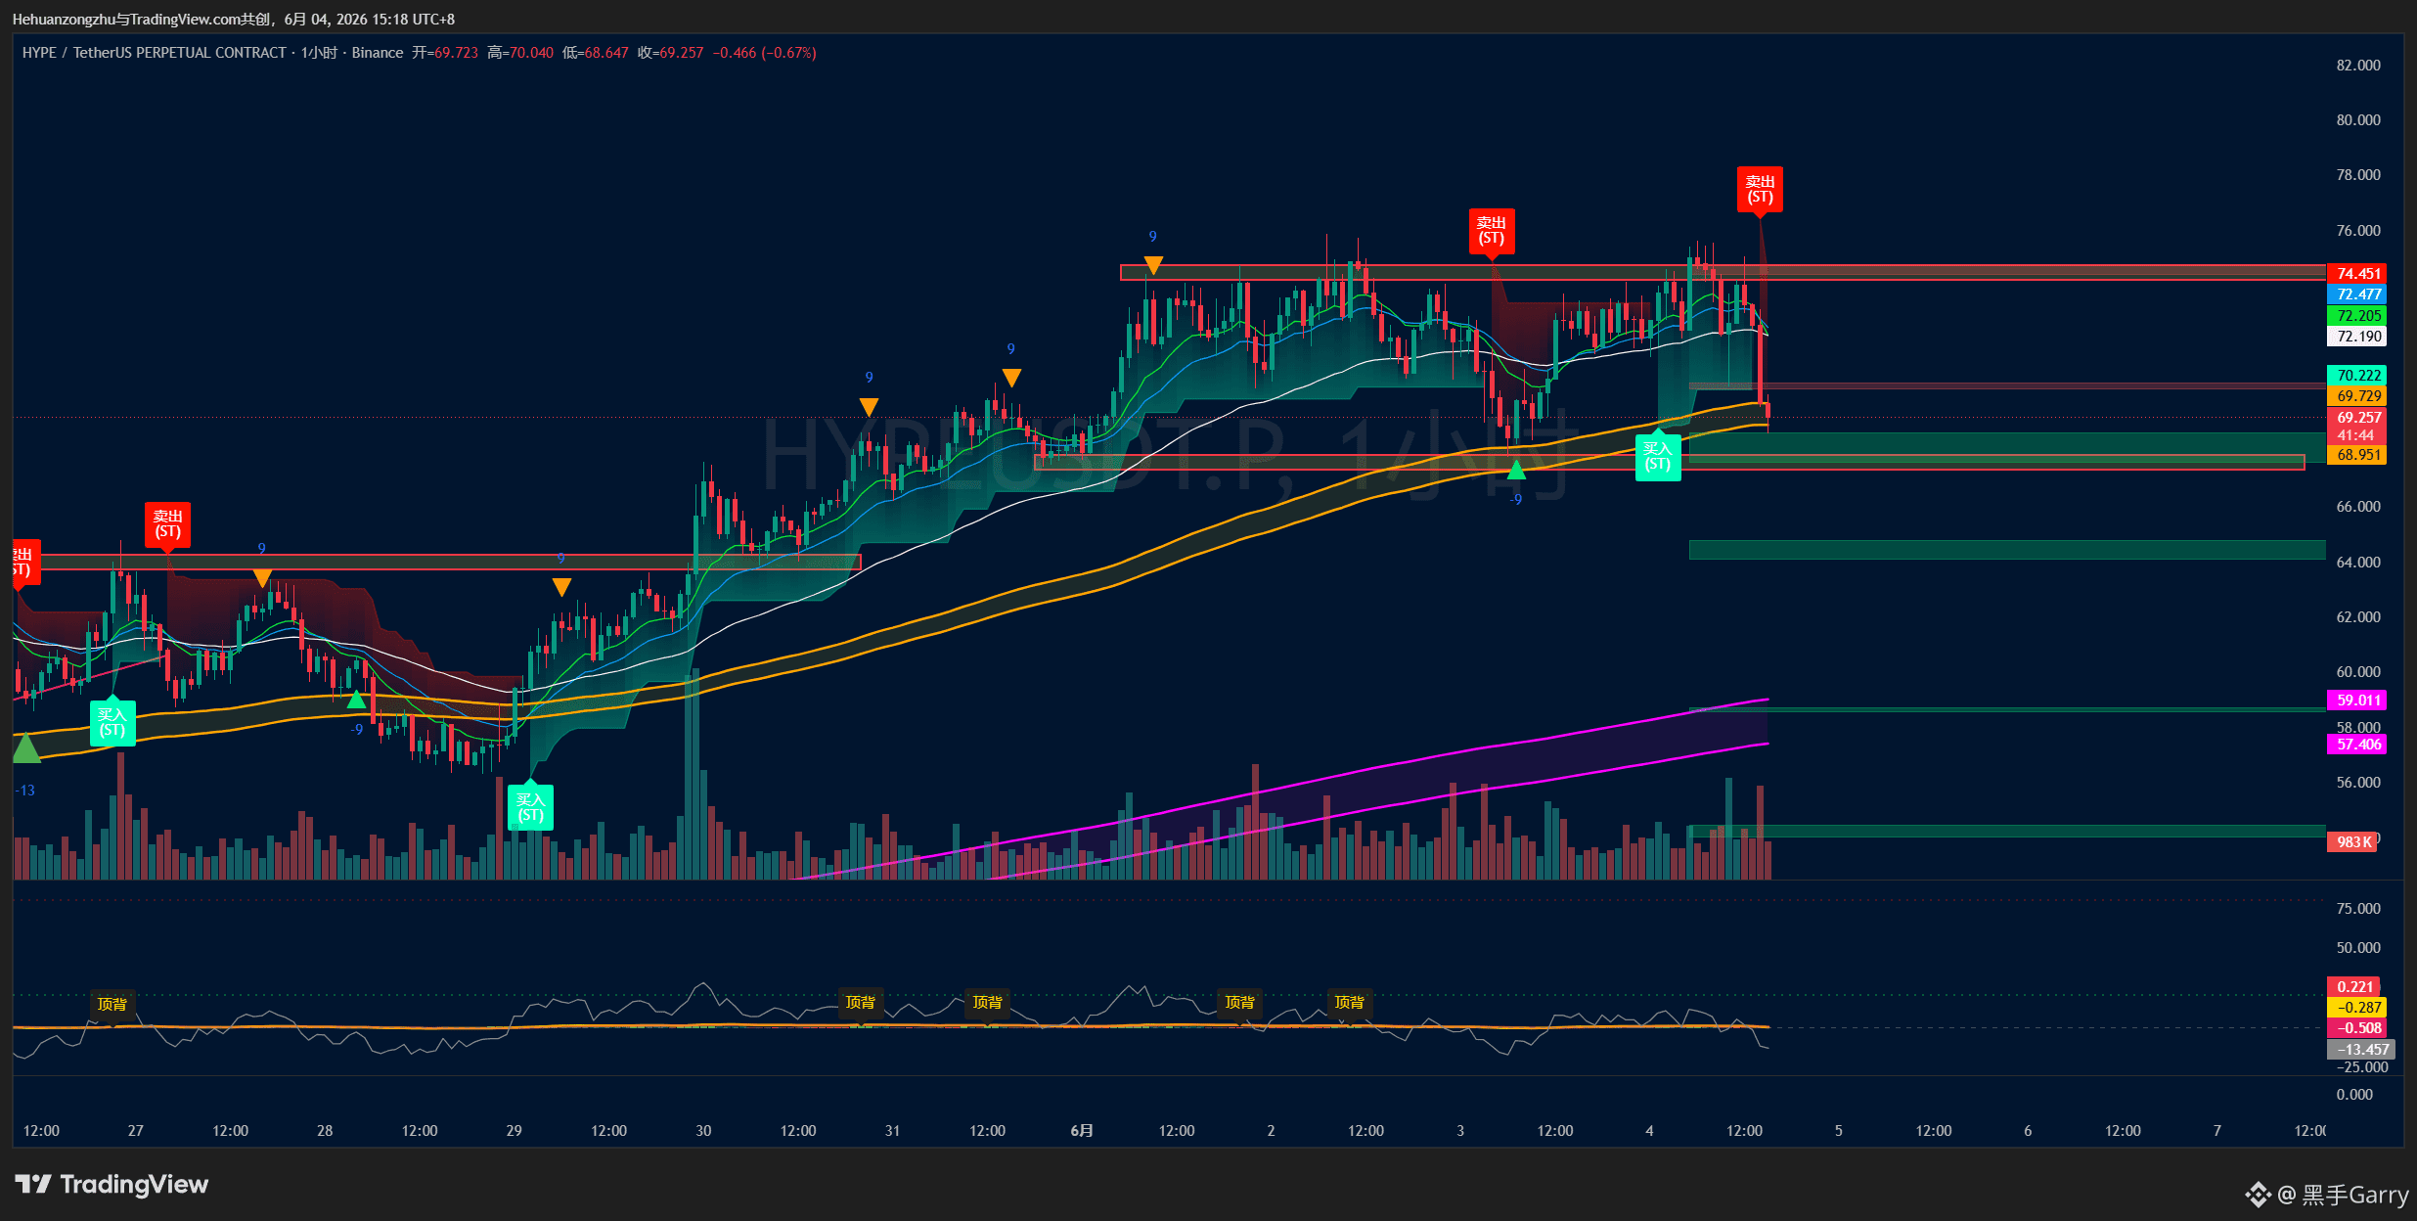Click current price tag 69.257 with countdown
The image size is (2417, 1221).
click(2356, 427)
